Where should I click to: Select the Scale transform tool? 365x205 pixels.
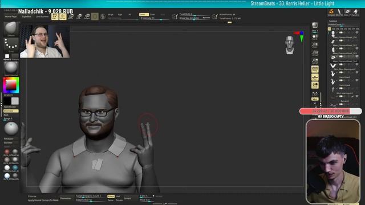click(x=79, y=17)
